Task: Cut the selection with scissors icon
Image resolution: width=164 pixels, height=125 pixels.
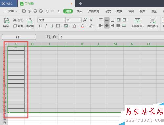Action: click(18, 20)
